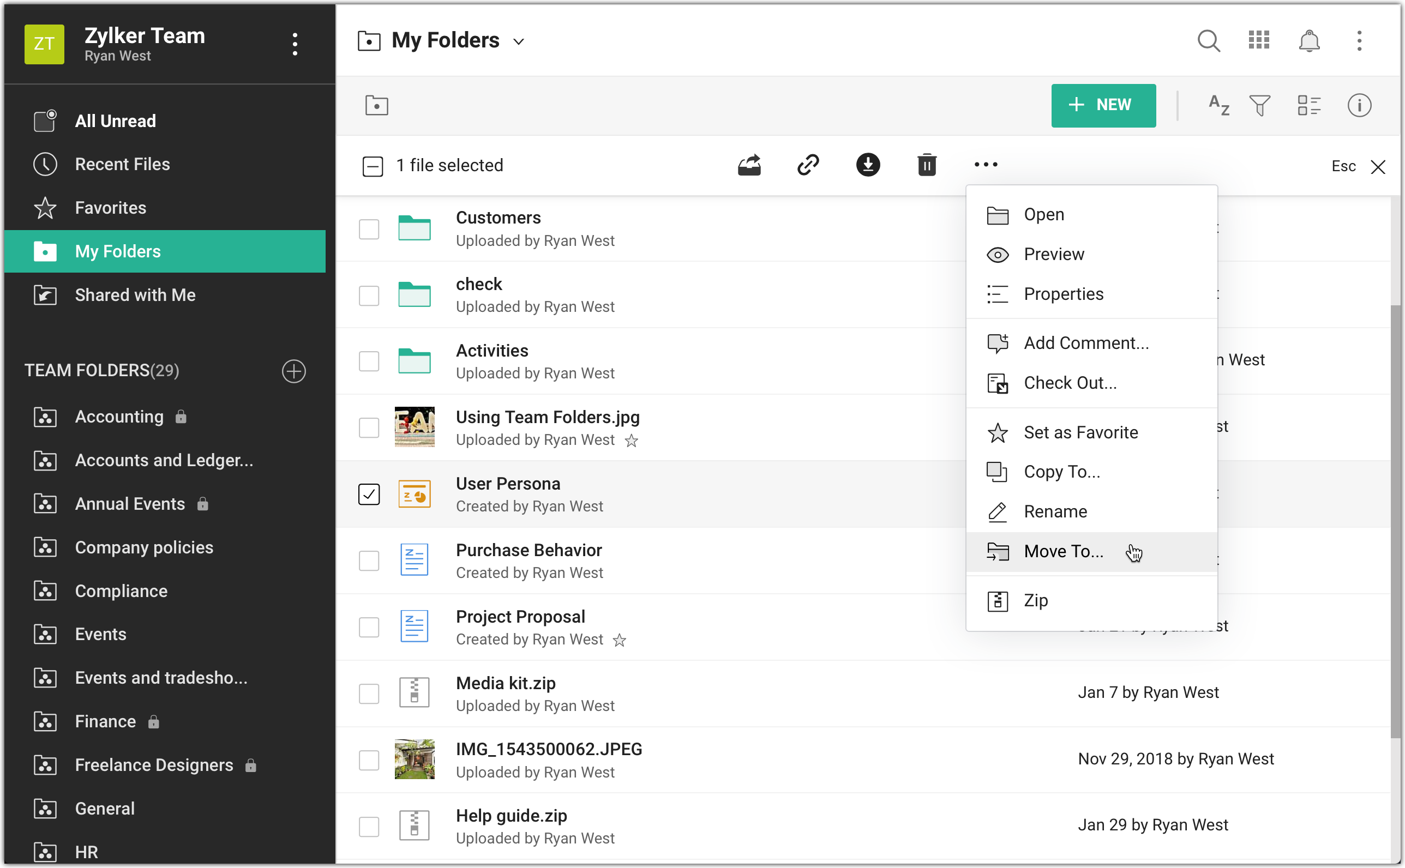Show the details info panel
This screenshot has width=1405, height=868.
pyautogui.click(x=1359, y=106)
